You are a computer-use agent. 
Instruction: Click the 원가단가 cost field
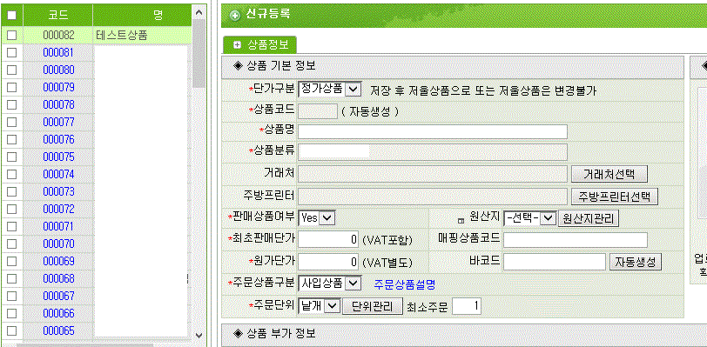point(329,262)
